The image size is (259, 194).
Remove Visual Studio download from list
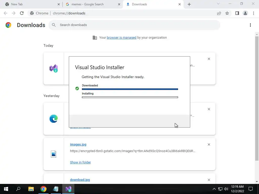pos(209,59)
